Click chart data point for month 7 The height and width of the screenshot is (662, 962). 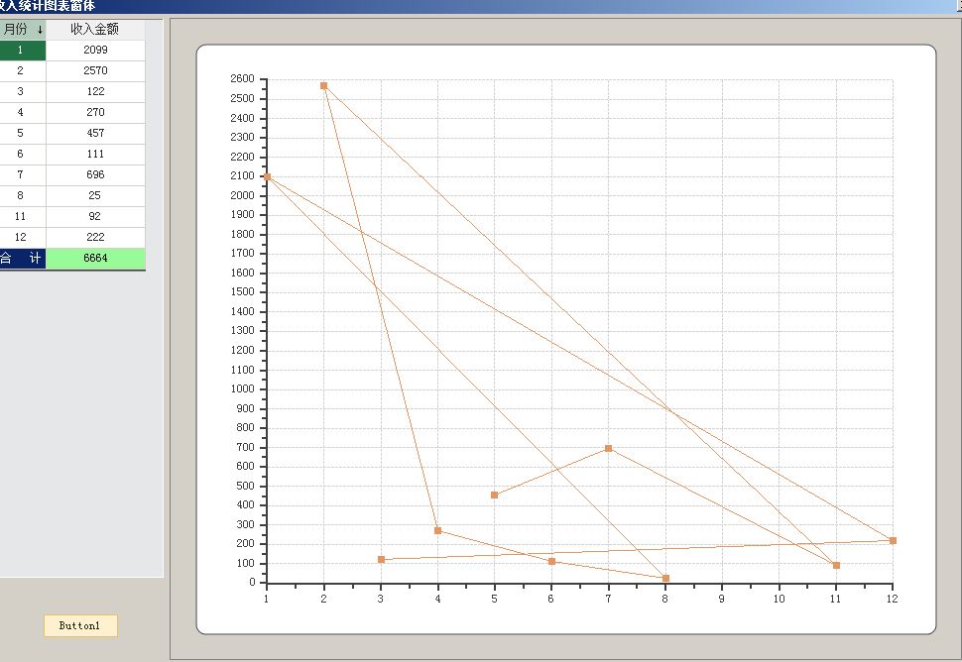[x=609, y=449]
